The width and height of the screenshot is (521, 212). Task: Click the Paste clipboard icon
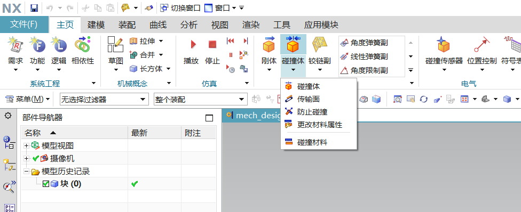click(x=110, y=7)
